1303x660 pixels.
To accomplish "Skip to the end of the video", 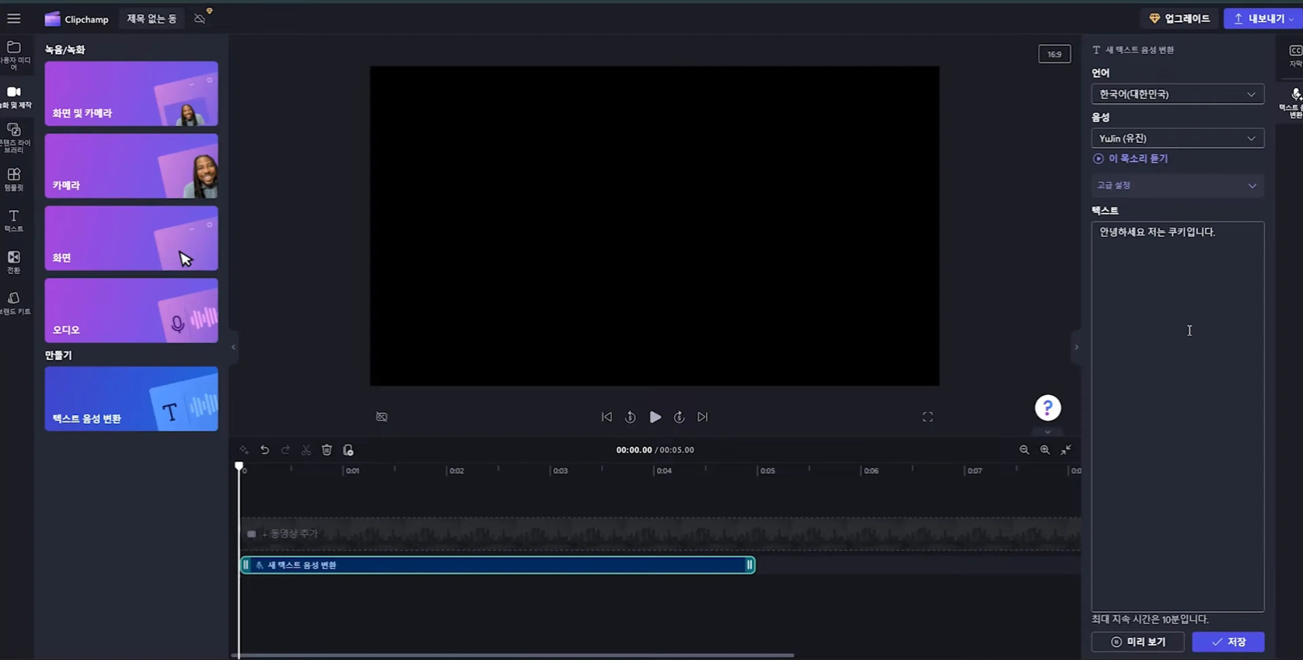I will [703, 417].
